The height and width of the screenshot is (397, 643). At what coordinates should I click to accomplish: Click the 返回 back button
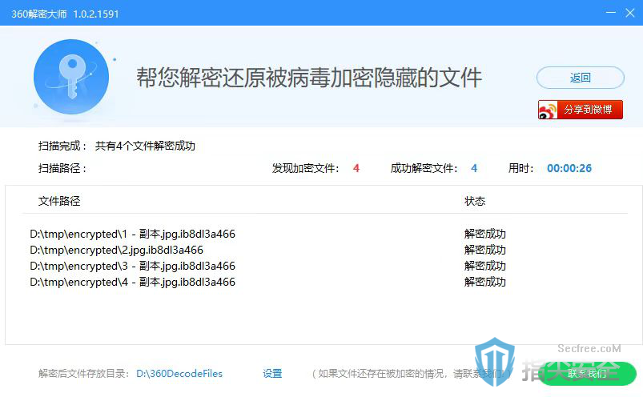581,78
